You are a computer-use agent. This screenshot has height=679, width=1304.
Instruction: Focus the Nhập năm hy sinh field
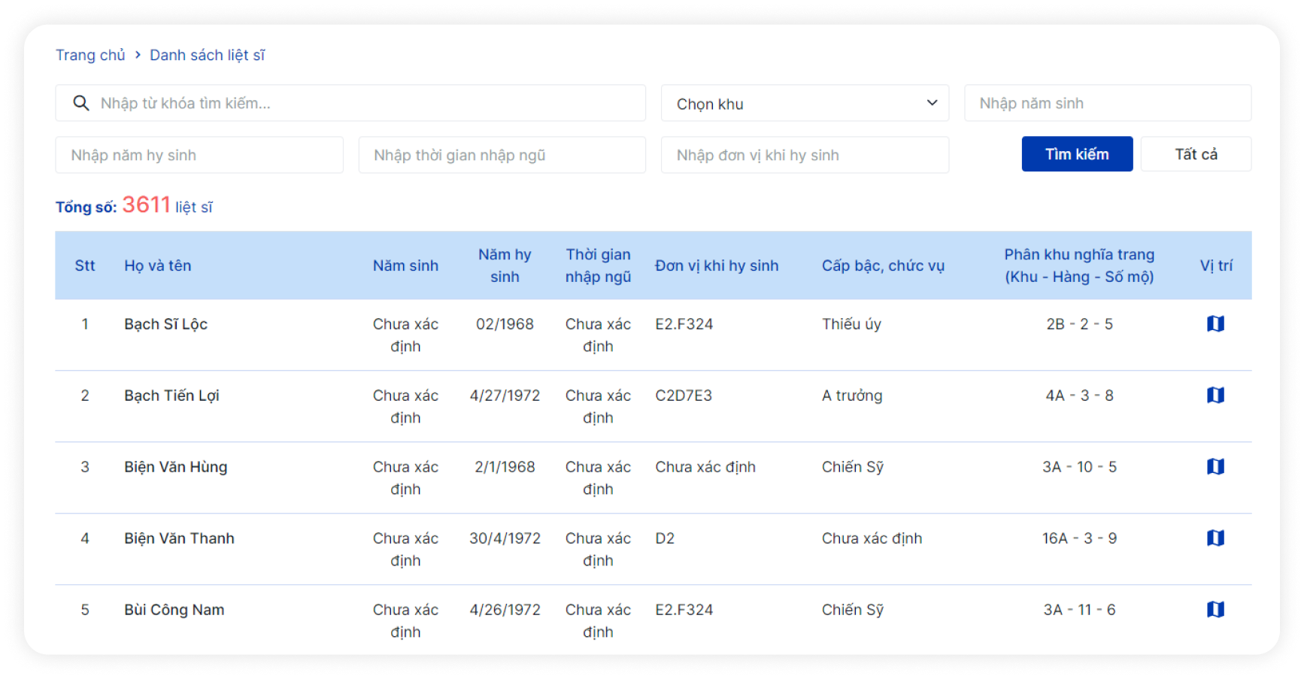tap(199, 155)
